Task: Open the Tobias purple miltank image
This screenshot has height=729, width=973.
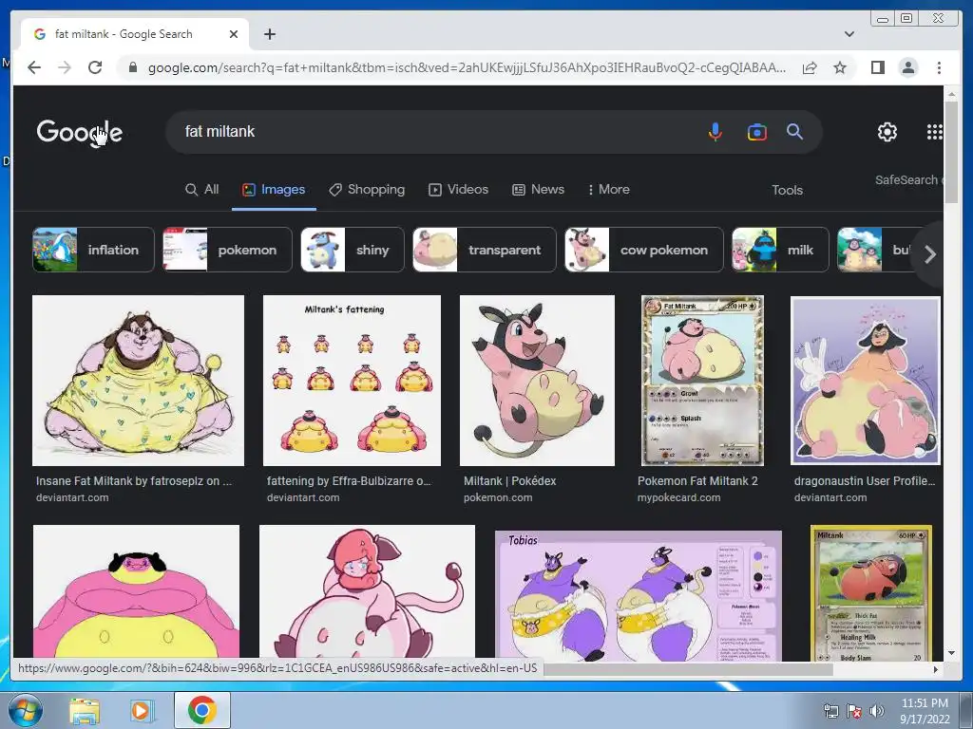Action: [638, 595]
